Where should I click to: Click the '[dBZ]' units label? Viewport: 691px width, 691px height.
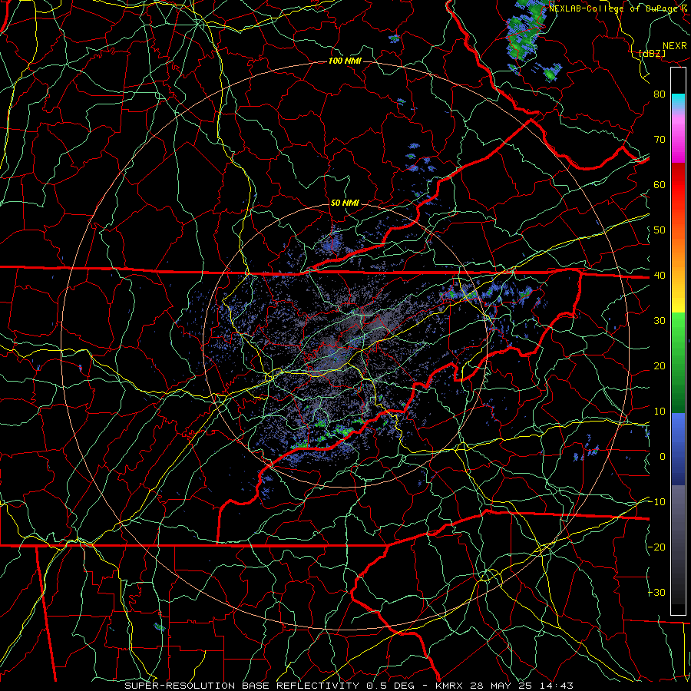tap(652, 53)
